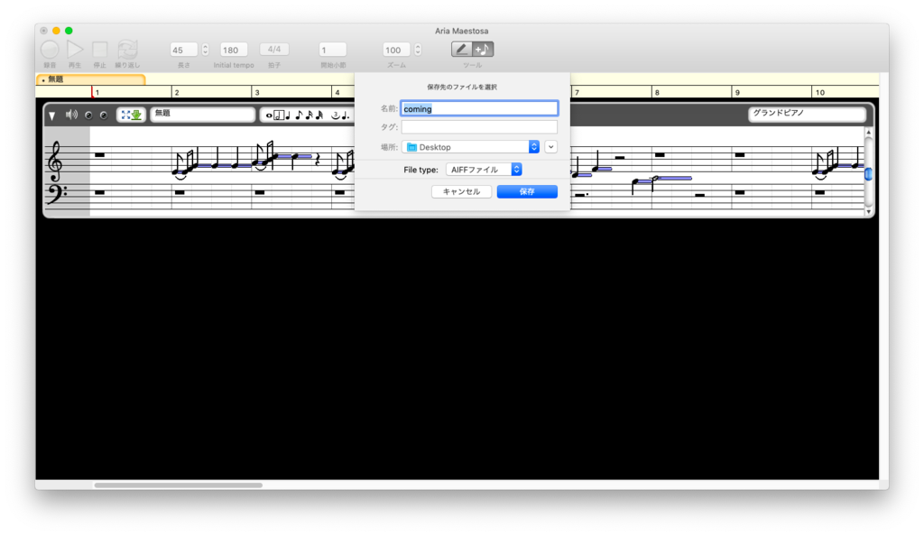Adjust the zoom stepper arrows
Screen dimensions: 924x536
point(418,50)
